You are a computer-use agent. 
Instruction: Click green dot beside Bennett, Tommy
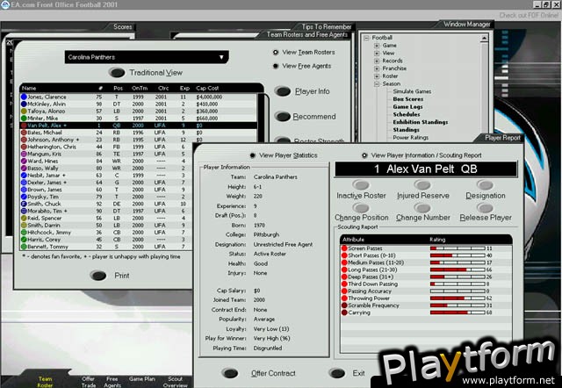pos(24,247)
